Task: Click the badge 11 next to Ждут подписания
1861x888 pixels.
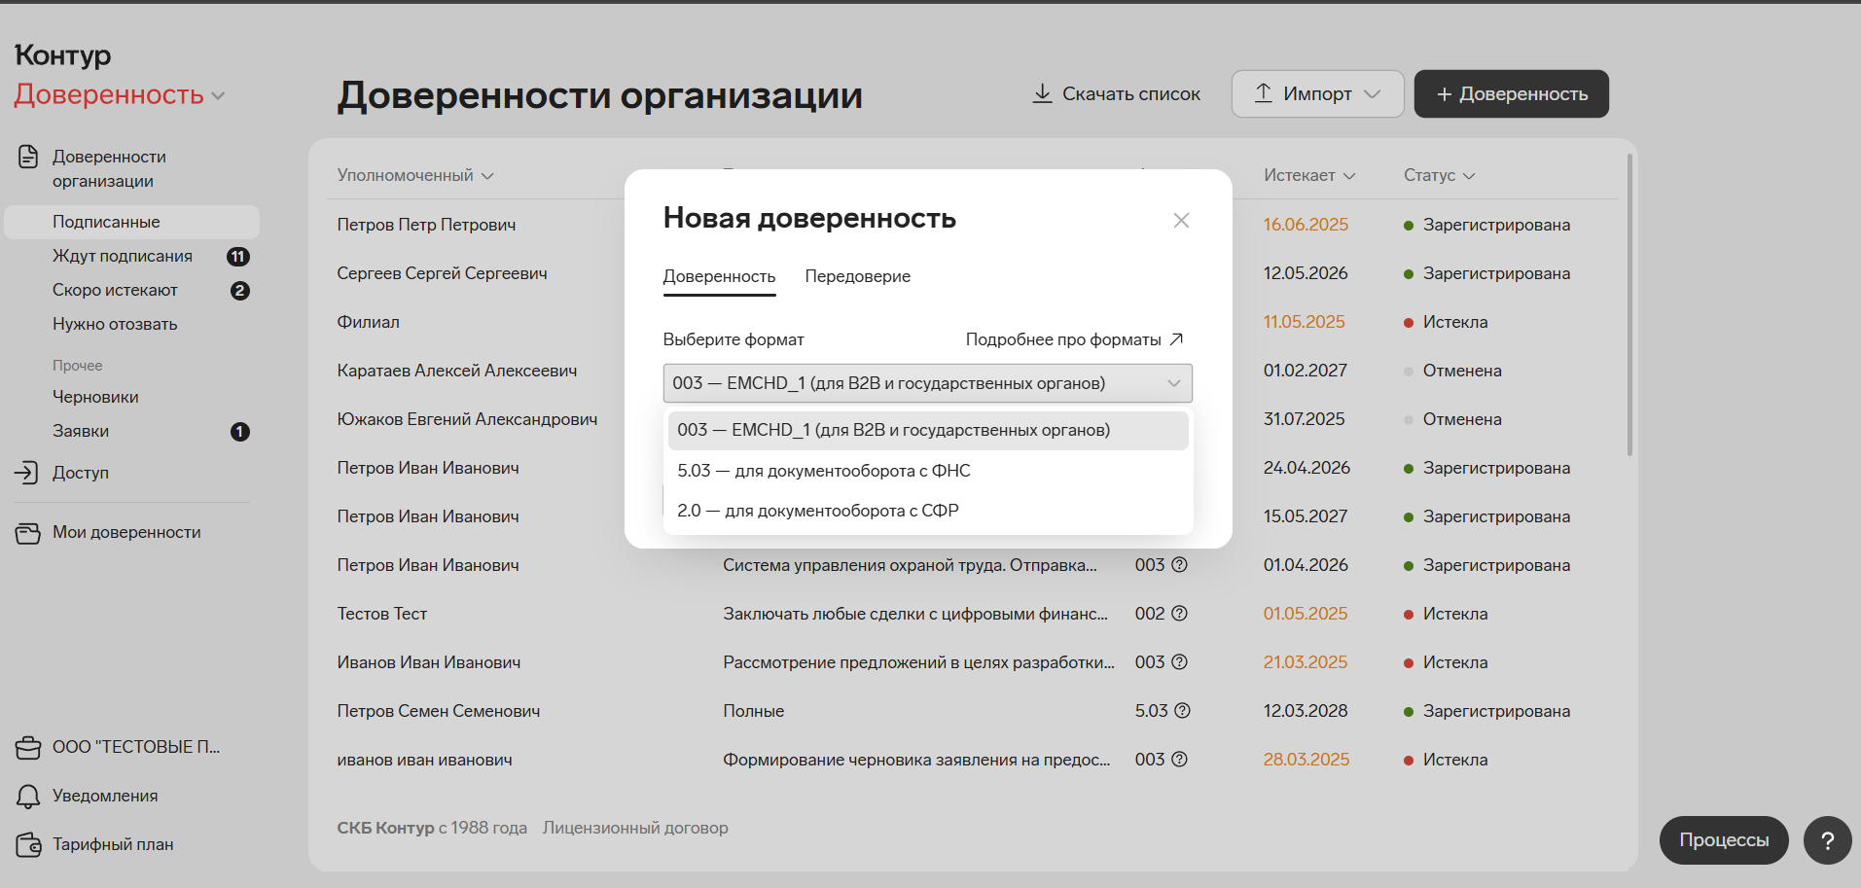Action: coord(238,257)
